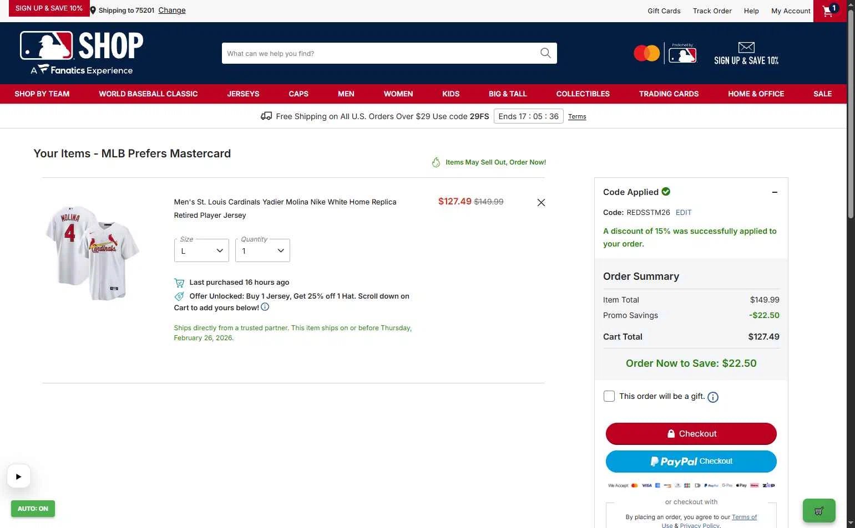Open the Quantity dropdown

(262, 250)
